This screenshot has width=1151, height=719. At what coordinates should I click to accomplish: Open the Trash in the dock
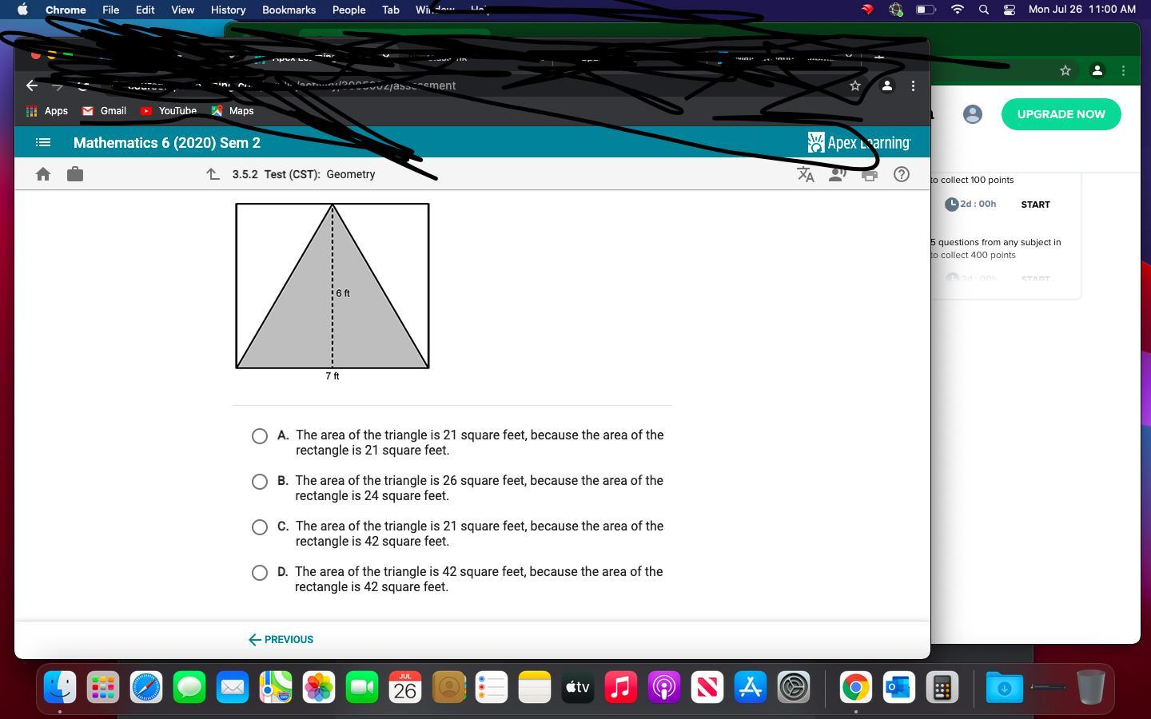(x=1091, y=687)
